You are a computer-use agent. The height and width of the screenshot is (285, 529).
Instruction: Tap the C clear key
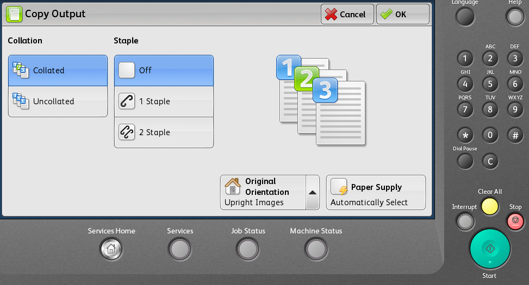pos(490,161)
